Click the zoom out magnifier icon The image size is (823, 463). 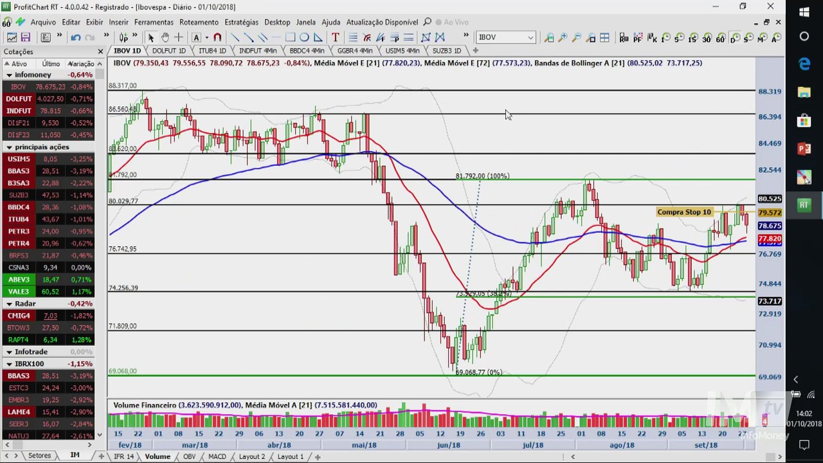click(576, 38)
